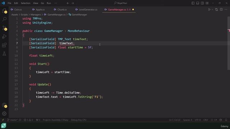Image resolution: width=230 pixels, height=129 pixels.
Task: Open errors and warnings count indicator
Action: tap(28, 120)
